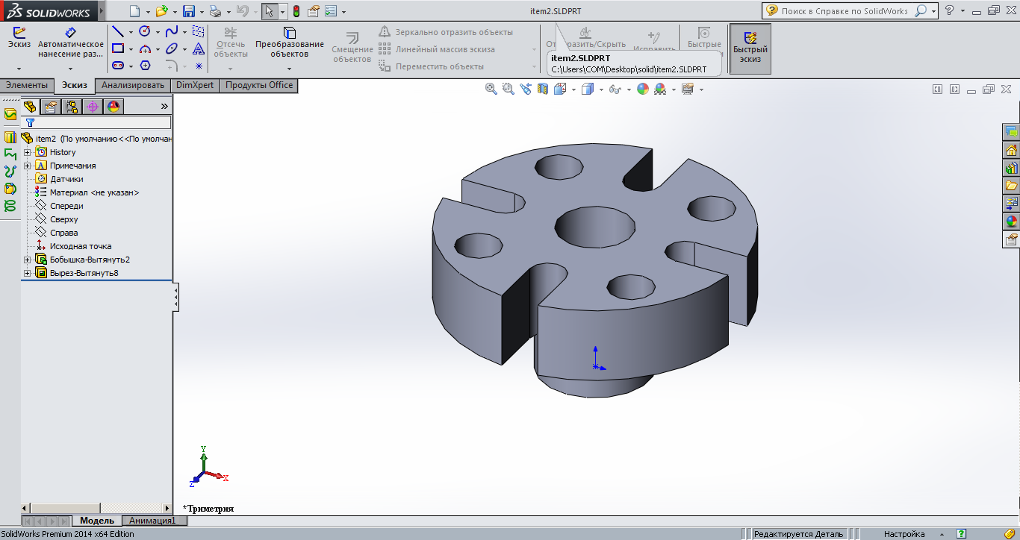The height and width of the screenshot is (540, 1020).
Task: Open the DimXpertManager tab icon
Action: coord(93,107)
